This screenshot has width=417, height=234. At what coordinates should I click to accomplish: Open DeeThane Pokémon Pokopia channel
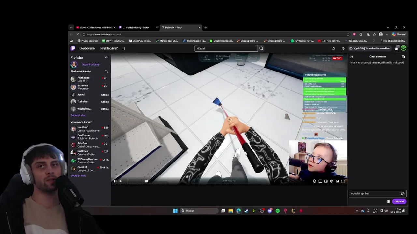[90, 137]
